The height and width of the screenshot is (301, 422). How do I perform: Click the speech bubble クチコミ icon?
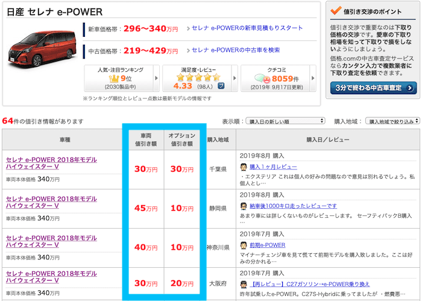[262, 78]
